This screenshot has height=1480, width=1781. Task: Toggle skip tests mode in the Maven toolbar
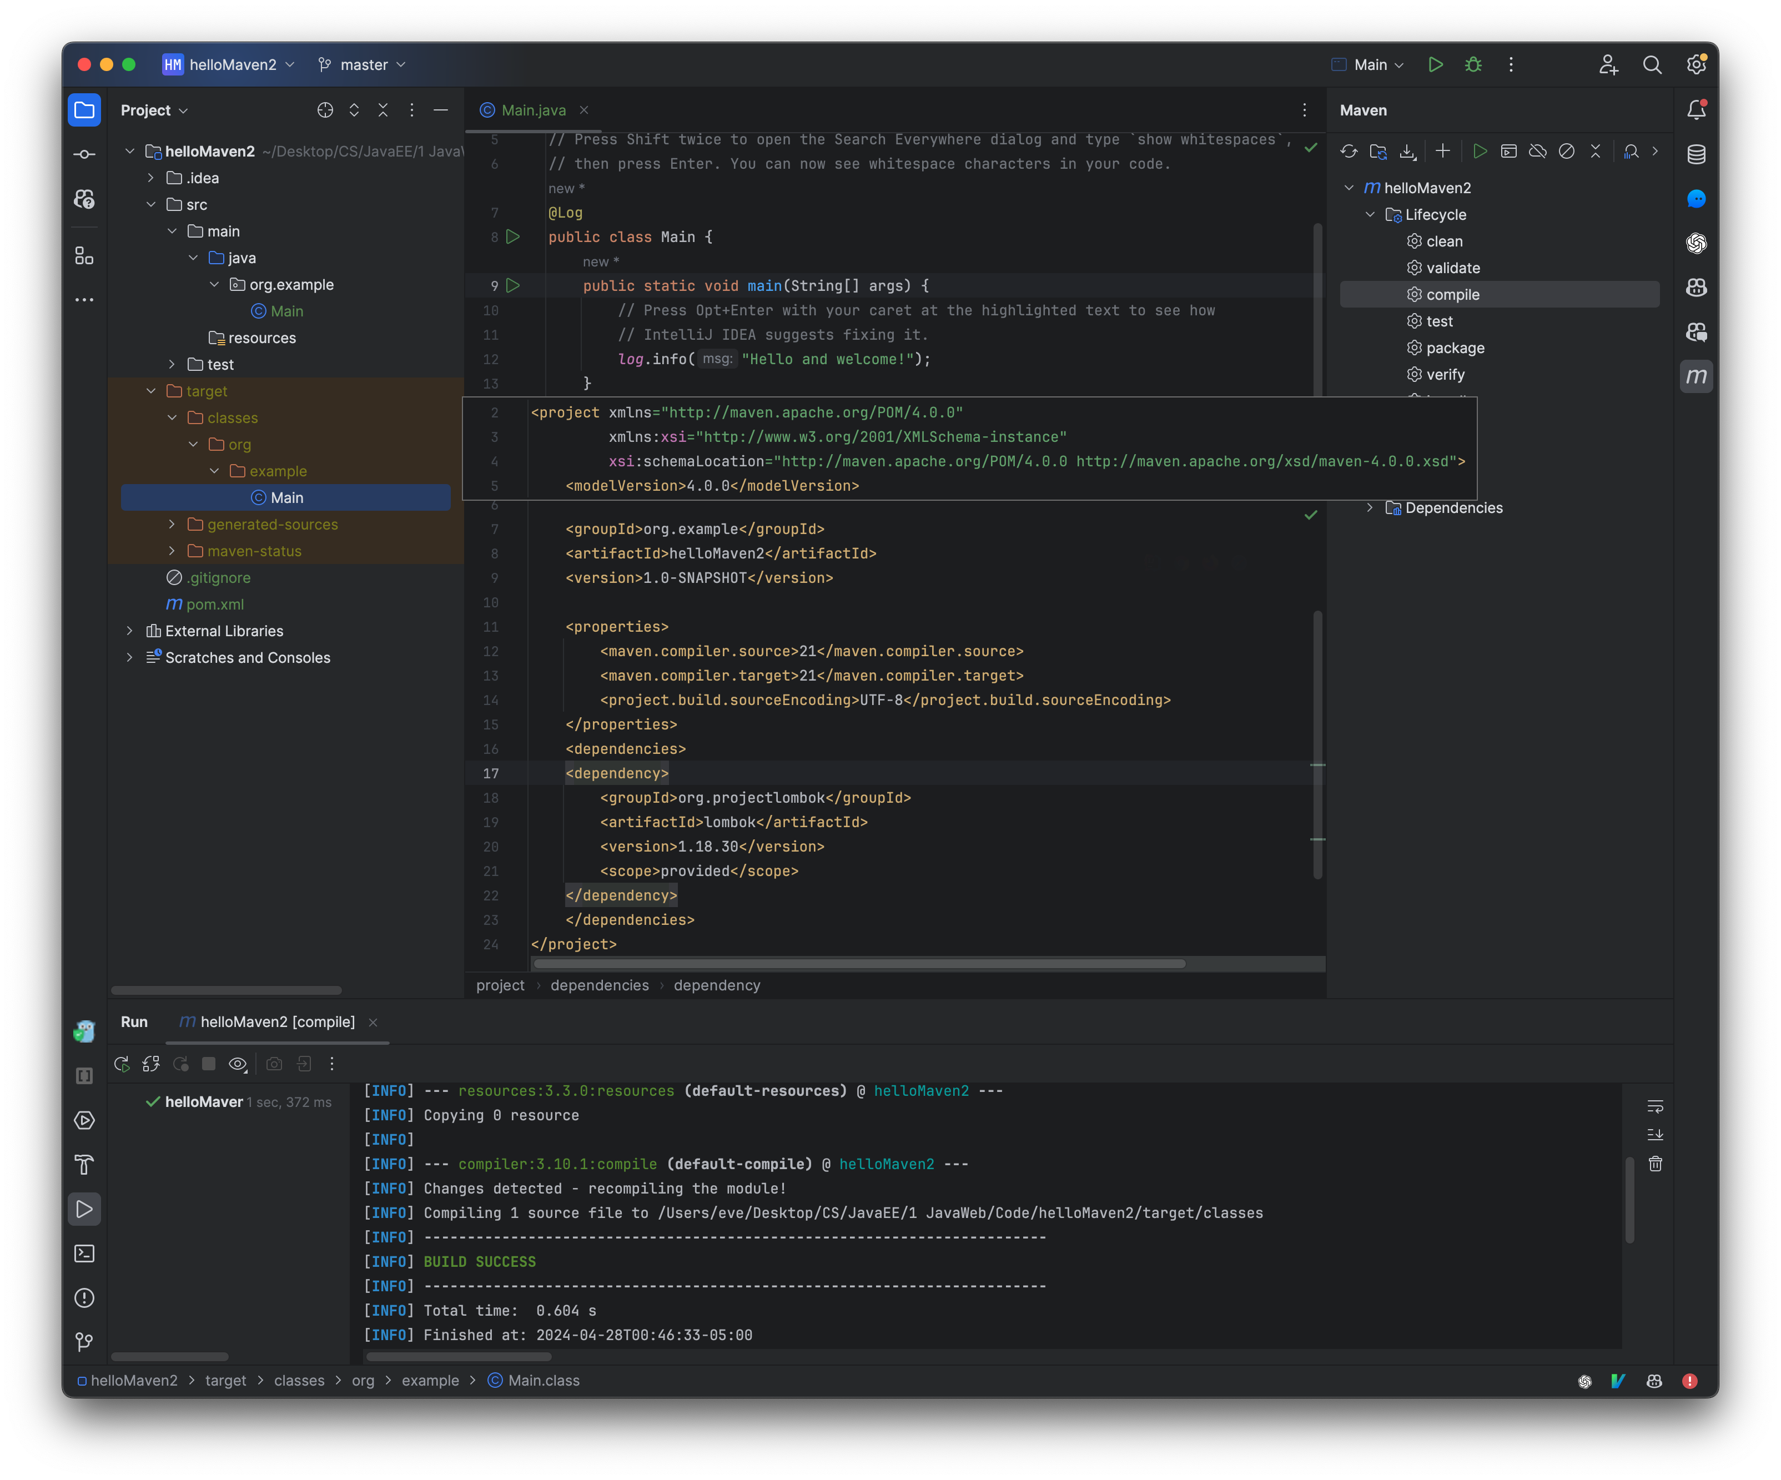pyautogui.click(x=1567, y=151)
